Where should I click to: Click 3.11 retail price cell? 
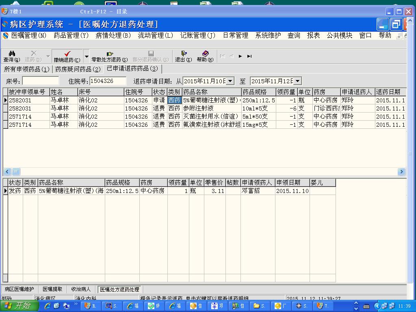pos(214,191)
